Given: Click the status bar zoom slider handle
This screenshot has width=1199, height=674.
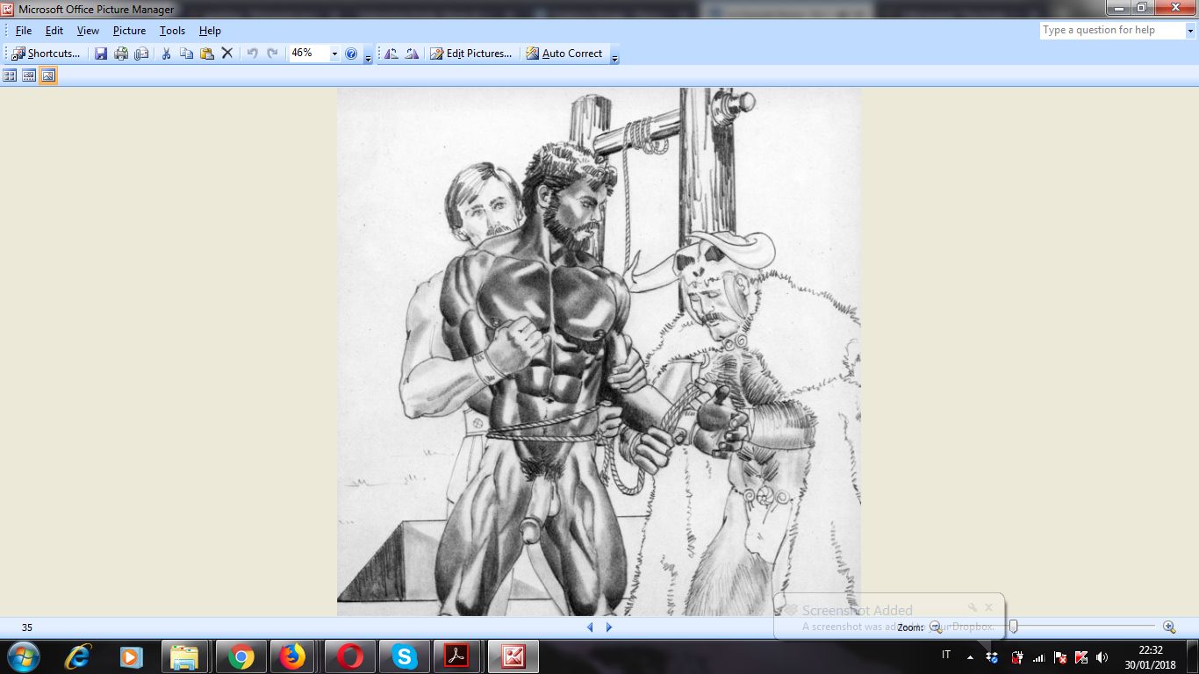Looking at the screenshot, I should (x=1013, y=627).
